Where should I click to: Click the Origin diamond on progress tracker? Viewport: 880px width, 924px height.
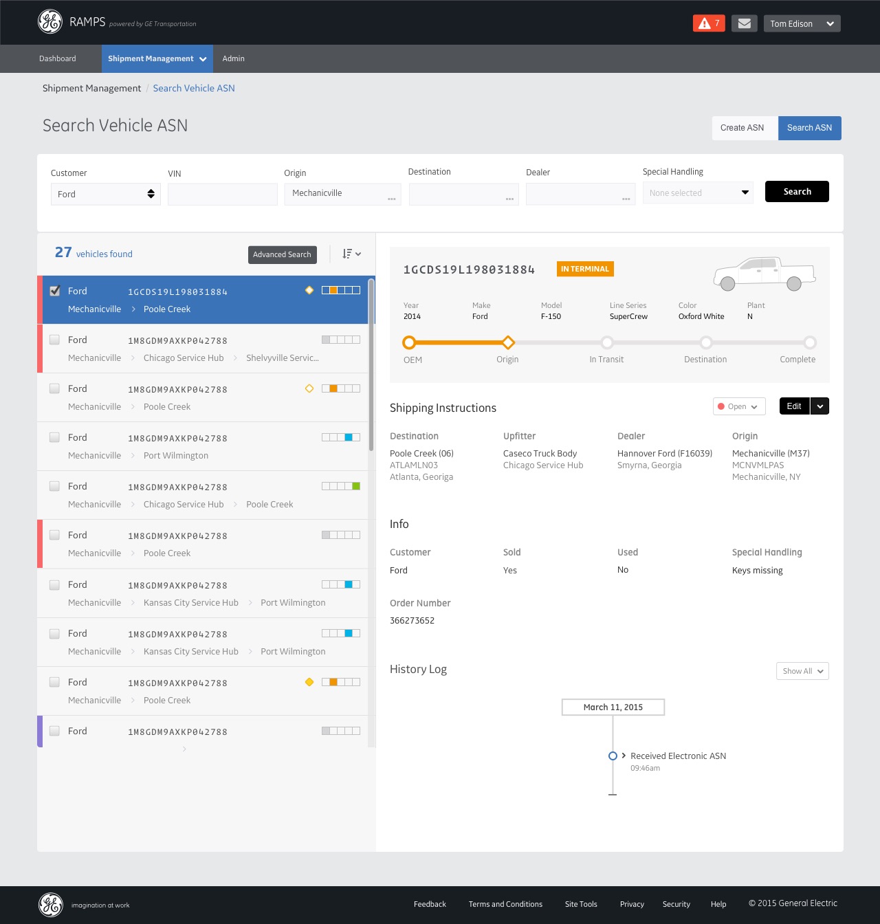[508, 342]
